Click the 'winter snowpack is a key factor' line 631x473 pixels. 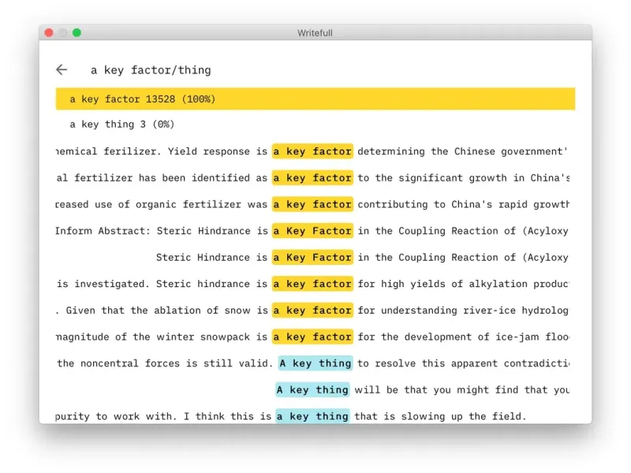[x=312, y=337]
